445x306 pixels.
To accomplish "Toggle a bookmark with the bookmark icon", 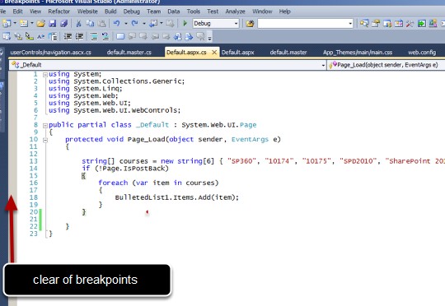I will [120, 36].
